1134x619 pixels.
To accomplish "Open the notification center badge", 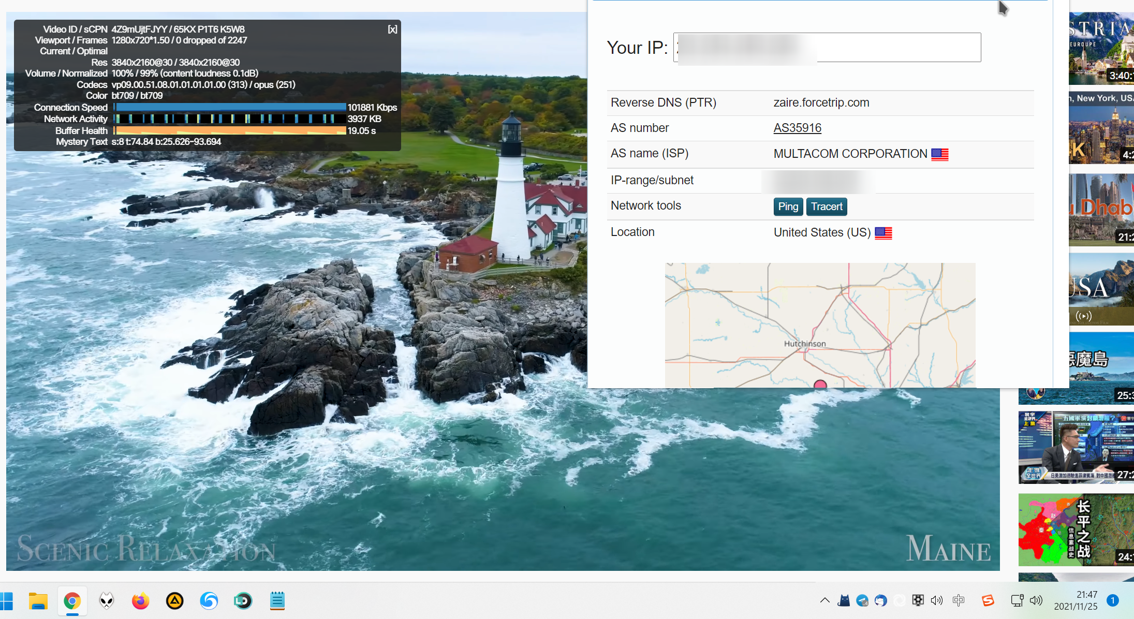I will [x=1113, y=600].
